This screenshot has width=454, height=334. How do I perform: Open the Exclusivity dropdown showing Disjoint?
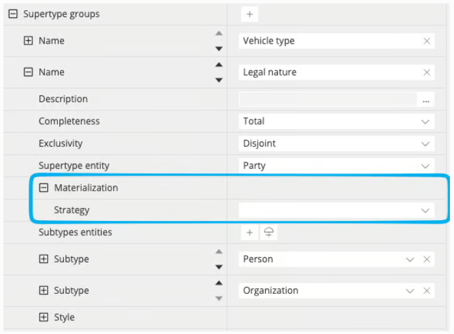(x=337, y=144)
